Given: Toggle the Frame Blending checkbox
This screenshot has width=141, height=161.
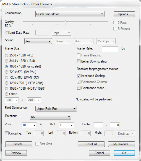Looking at the screenshot, I should 79,55.
